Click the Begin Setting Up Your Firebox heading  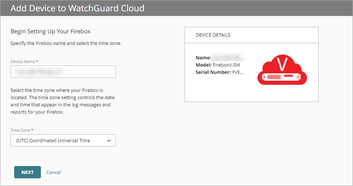click(50, 31)
